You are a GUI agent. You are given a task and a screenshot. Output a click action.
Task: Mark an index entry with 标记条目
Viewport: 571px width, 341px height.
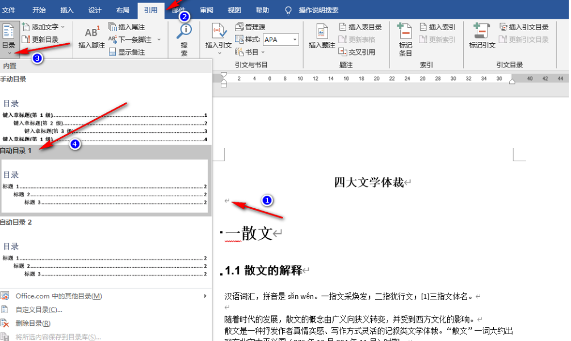[404, 35]
